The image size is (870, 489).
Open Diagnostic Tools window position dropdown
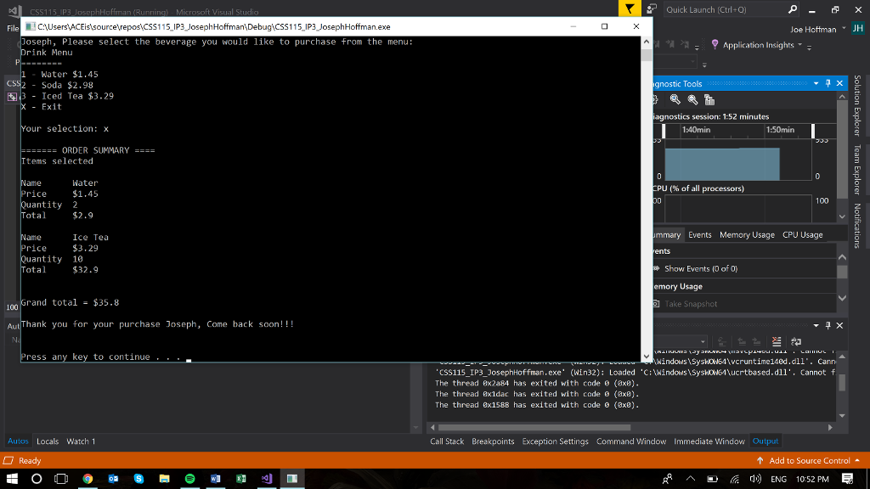point(816,84)
